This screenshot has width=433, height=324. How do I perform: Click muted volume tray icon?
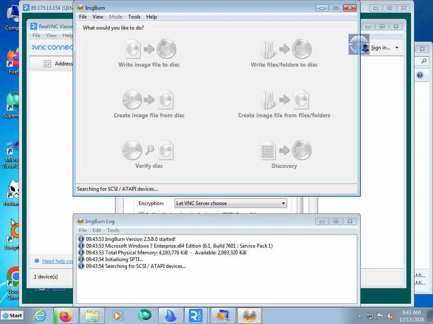click(x=390, y=316)
